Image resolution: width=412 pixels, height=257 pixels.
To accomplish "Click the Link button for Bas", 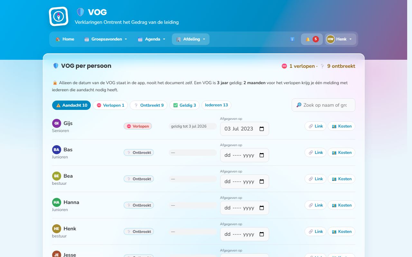I will pos(315,153).
